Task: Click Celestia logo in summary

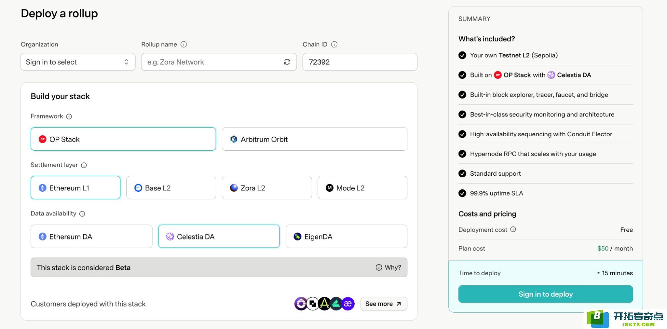Action: coord(551,75)
